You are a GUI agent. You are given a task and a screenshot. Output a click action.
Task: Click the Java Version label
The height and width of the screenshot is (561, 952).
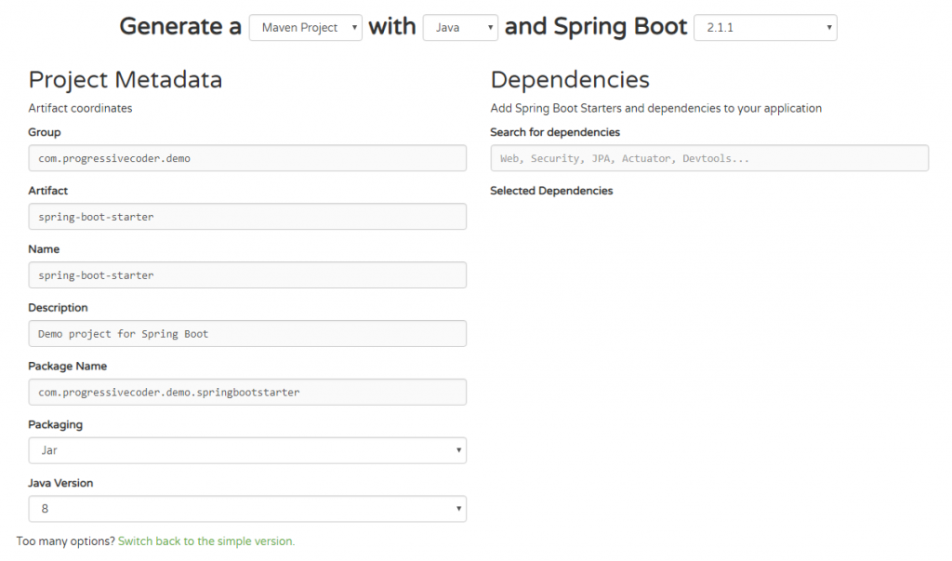[60, 483]
